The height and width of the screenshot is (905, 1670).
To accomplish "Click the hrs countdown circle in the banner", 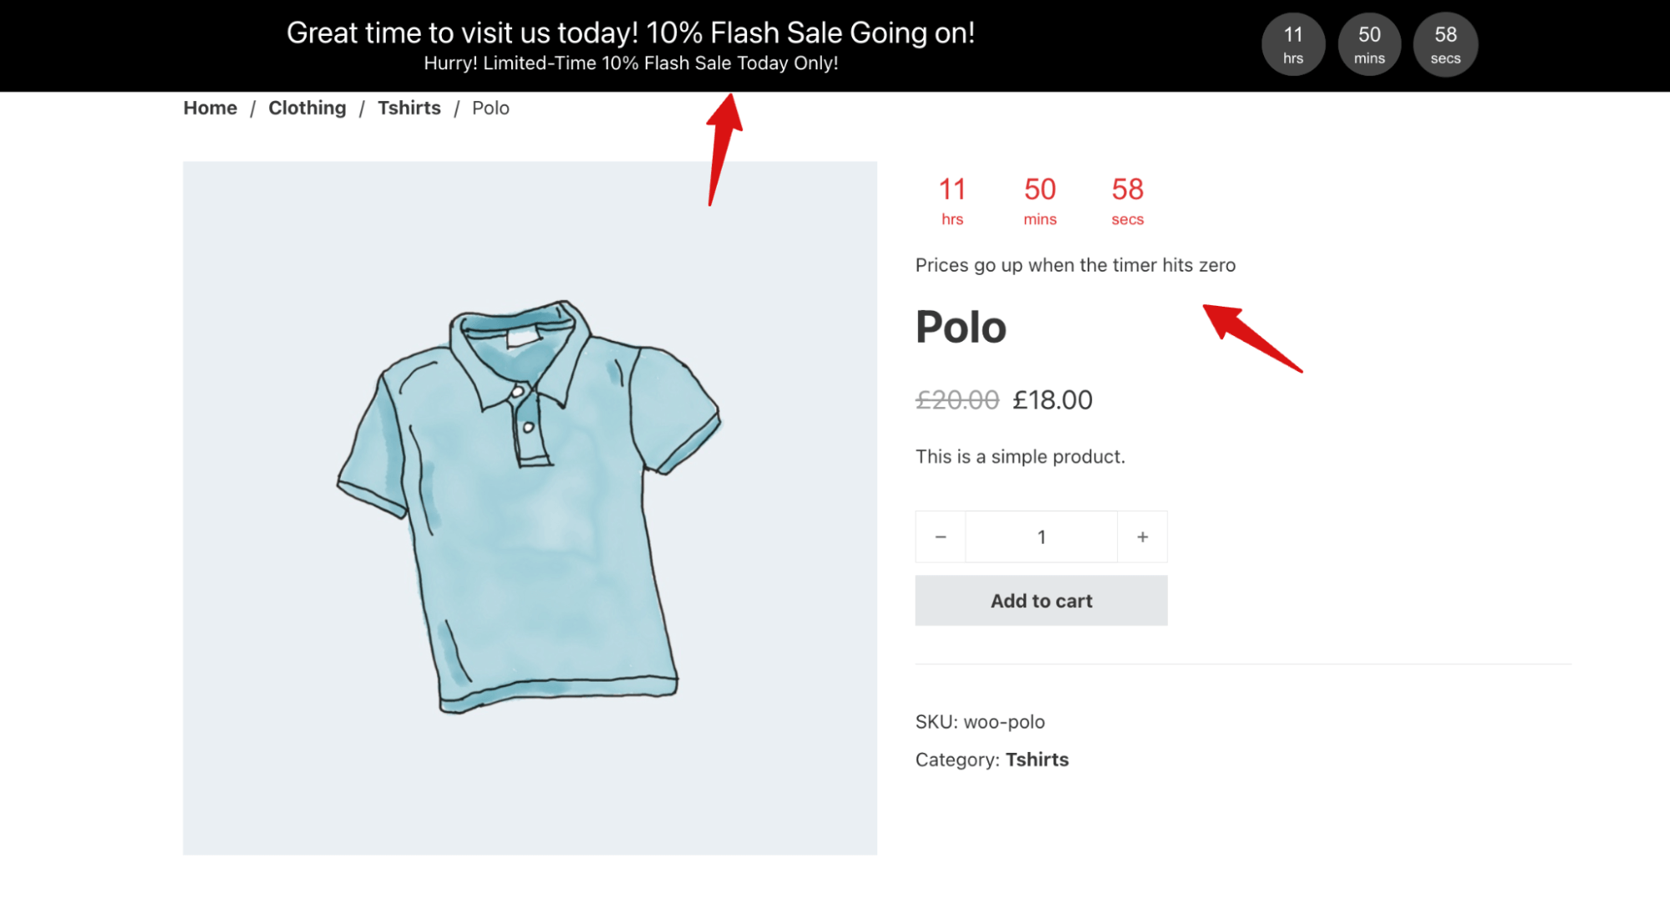I will [x=1292, y=43].
